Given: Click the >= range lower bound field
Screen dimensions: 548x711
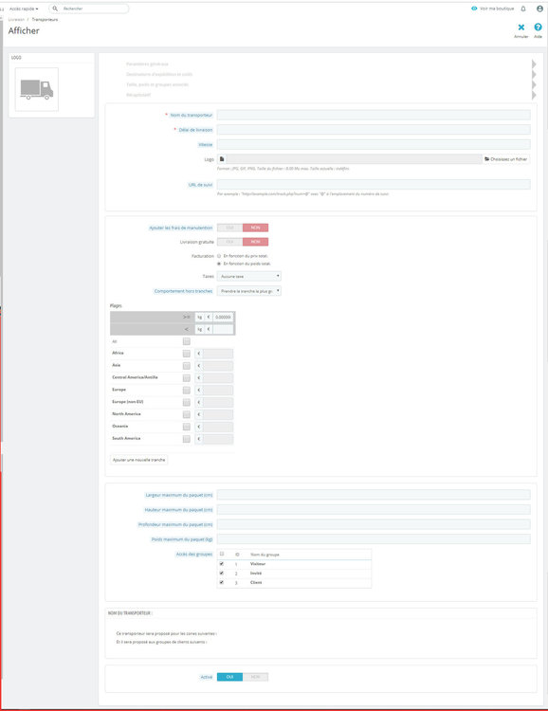Looking at the screenshot, I should [x=223, y=317].
